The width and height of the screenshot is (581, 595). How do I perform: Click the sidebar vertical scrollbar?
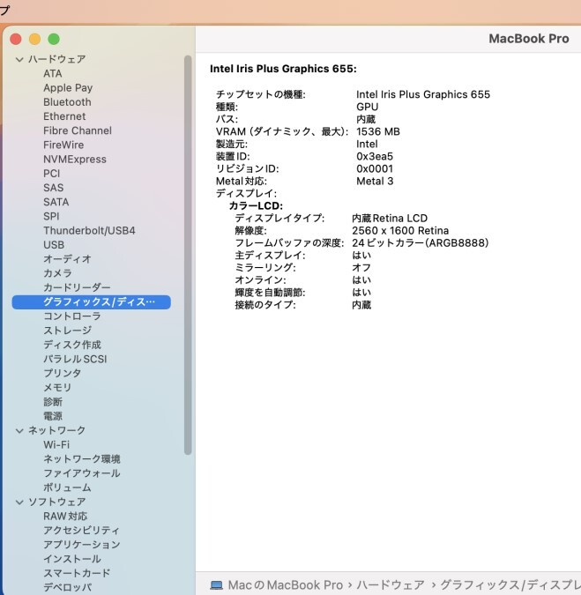(188, 255)
